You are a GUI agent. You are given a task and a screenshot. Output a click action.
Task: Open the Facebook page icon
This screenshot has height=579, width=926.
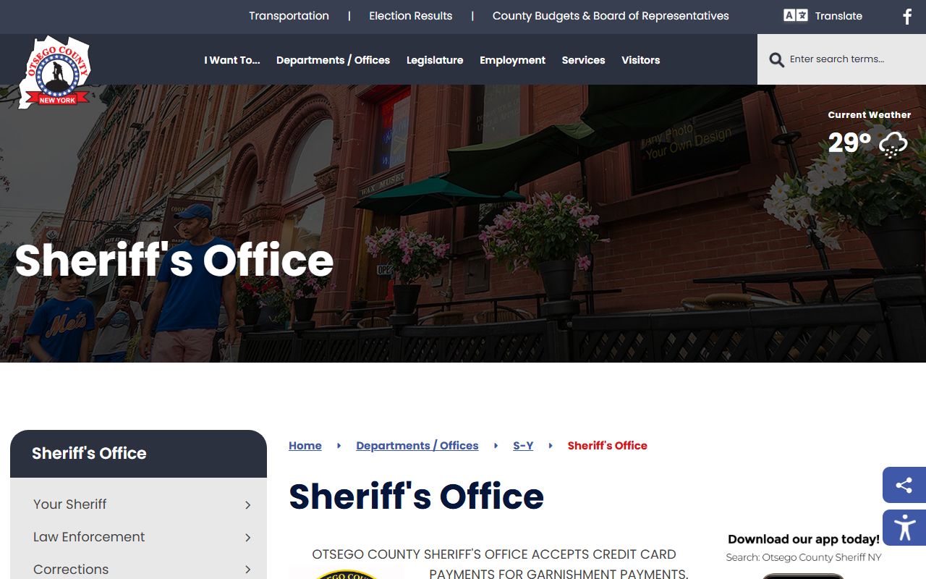point(907,17)
